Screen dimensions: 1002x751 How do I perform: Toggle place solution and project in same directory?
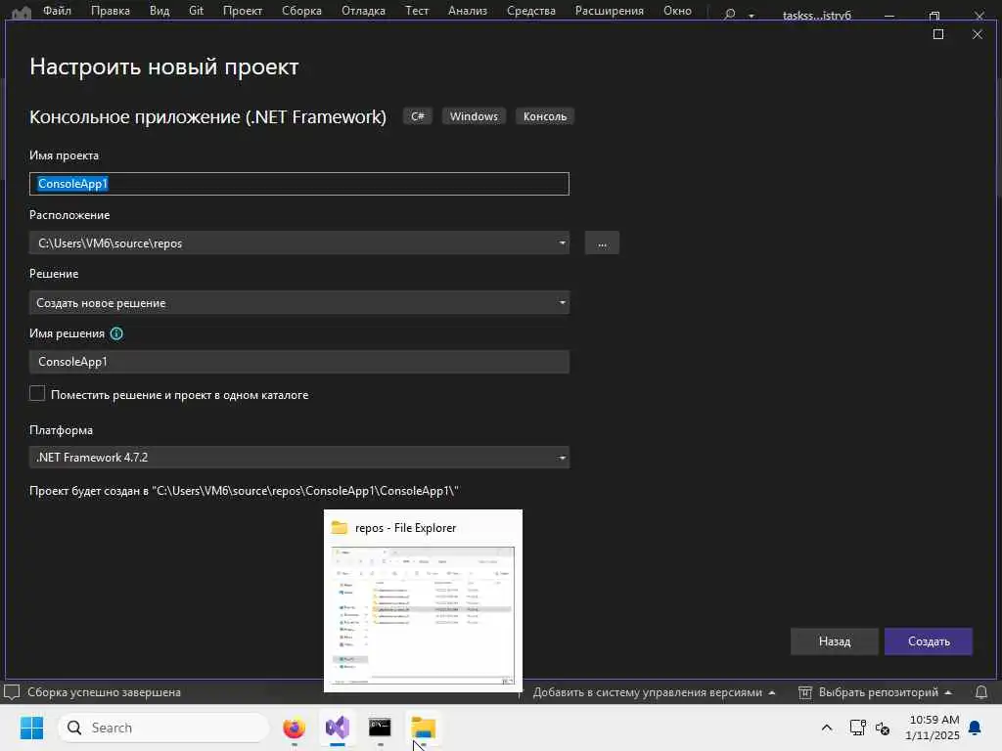click(x=37, y=394)
